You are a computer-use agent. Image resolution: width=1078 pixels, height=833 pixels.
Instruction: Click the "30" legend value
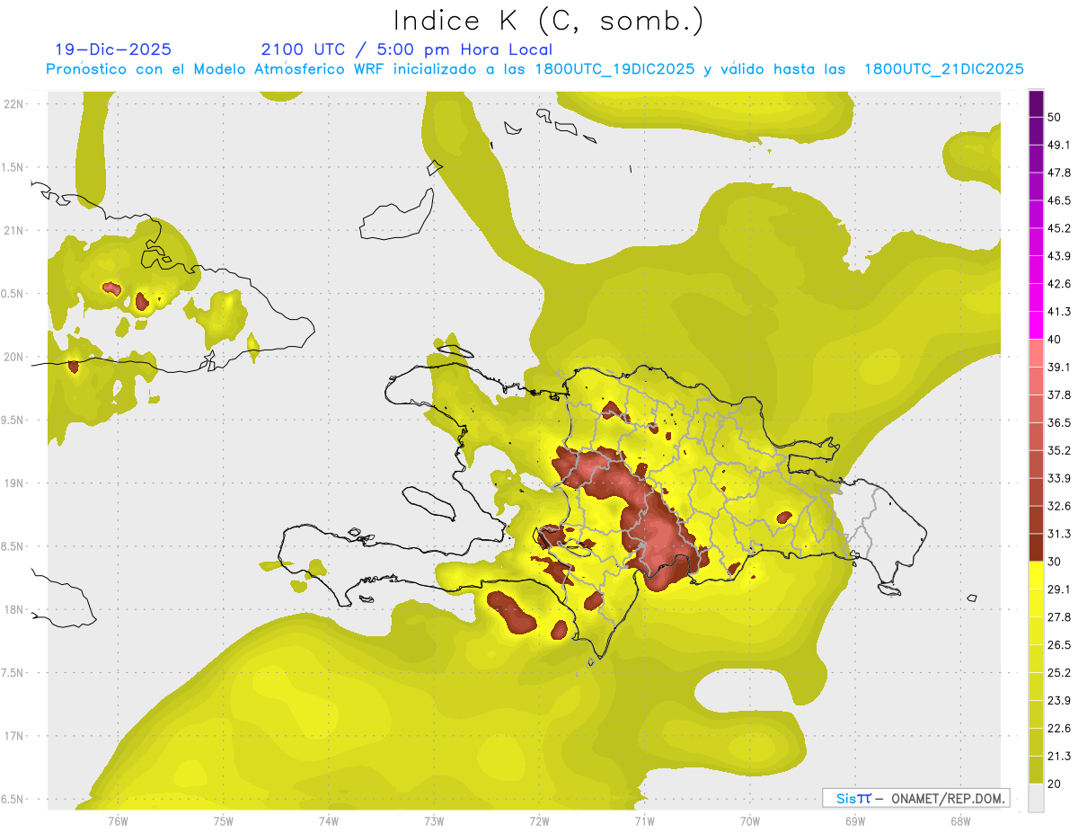[1056, 562]
